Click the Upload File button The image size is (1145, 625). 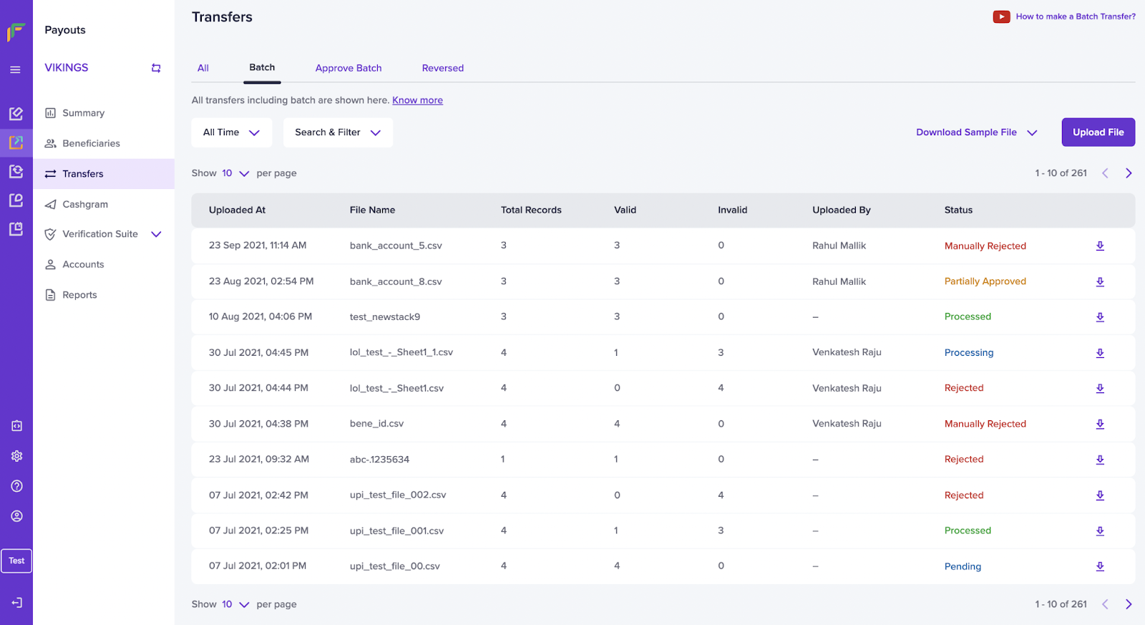pyautogui.click(x=1098, y=132)
